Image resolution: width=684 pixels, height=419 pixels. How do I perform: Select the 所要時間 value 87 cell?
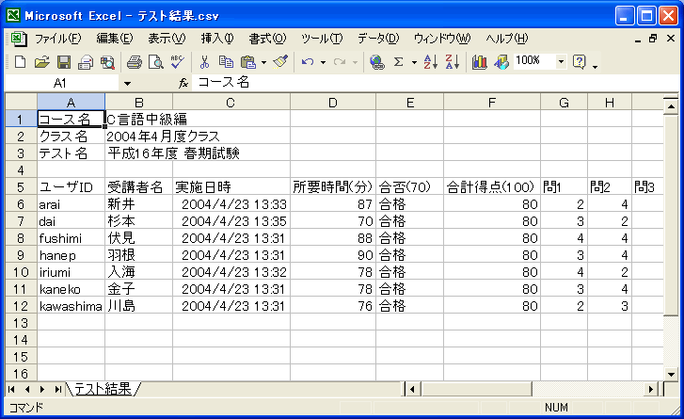tap(333, 204)
